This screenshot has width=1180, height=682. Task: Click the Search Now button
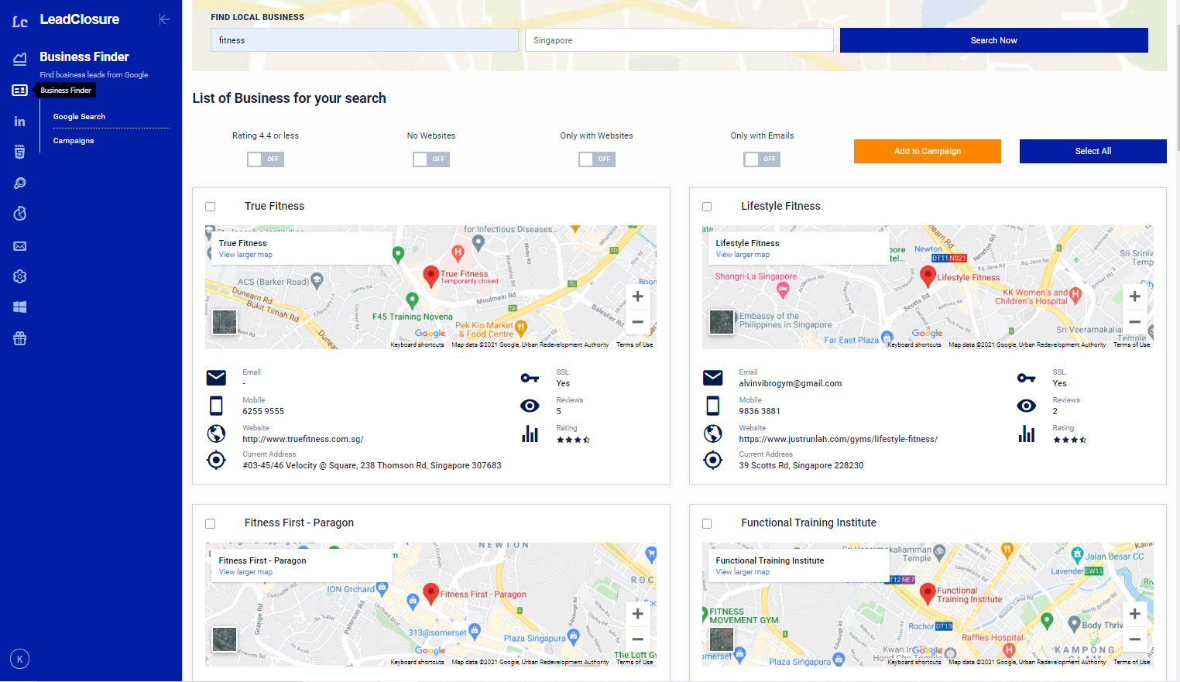pyautogui.click(x=994, y=40)
